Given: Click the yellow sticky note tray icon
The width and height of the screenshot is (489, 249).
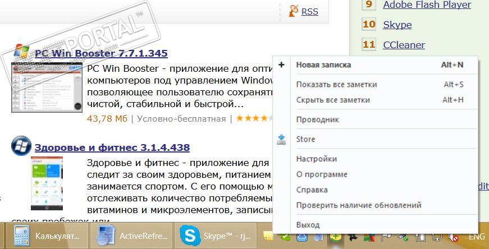Looking at the screenshot, I should click(268, 237).
